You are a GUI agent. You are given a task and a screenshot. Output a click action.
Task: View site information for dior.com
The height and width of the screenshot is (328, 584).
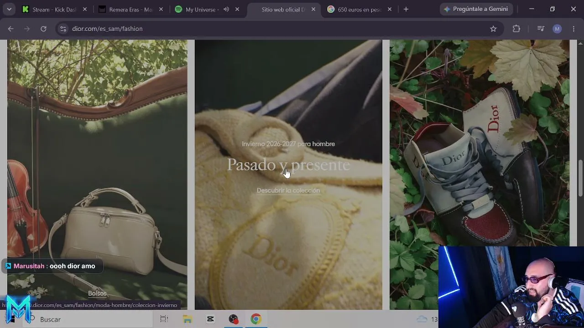pos(63,29)
